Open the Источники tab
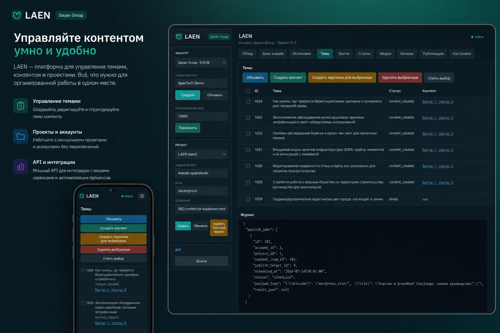The height and width of the screenshot is (333, 500). tap(302, 54)
